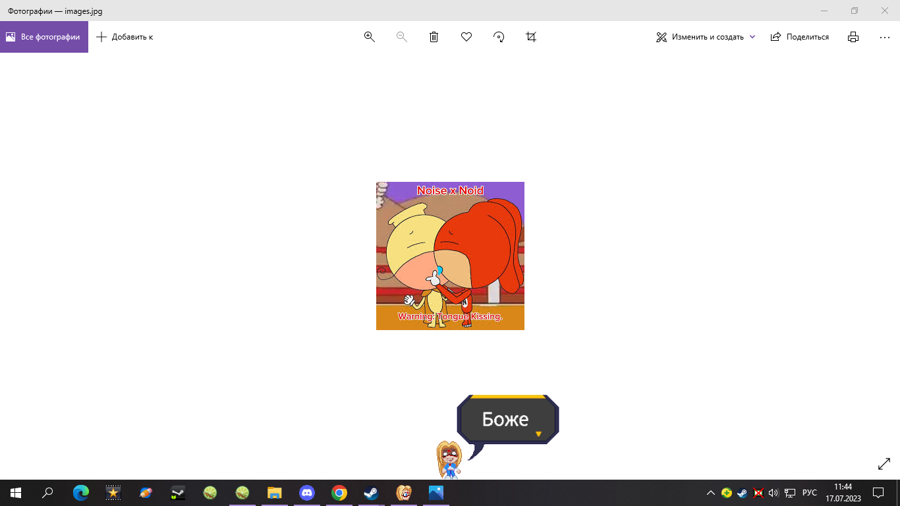This screenshot has height=506, width=900.
Task: Open the pencil globe app on taskbar
Action: pyautogui.click(x=146, y=493)
